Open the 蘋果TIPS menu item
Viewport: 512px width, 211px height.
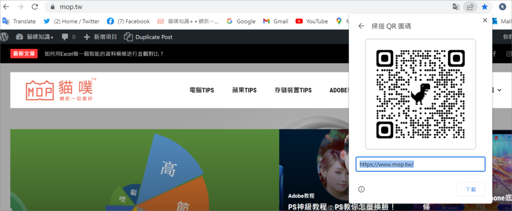(244, 90)
